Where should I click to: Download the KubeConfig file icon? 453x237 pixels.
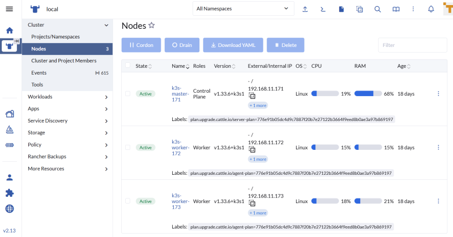point(341,9)
